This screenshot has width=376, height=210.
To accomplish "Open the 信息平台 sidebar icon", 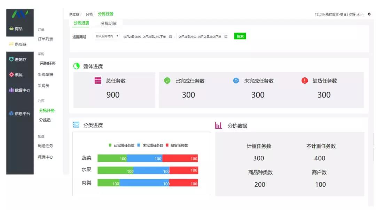I will pos(12,112).
